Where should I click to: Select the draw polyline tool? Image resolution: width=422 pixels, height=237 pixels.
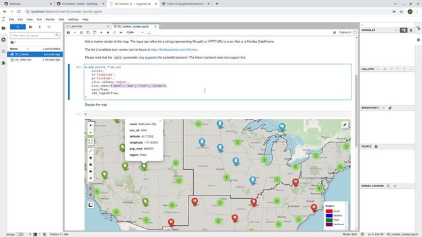tap(90, 151)
